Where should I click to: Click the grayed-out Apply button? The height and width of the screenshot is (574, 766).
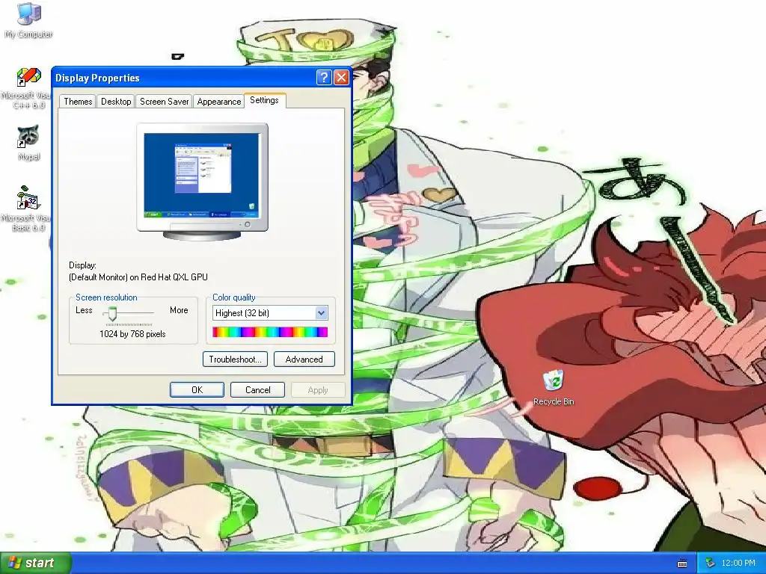click(318, 390)
